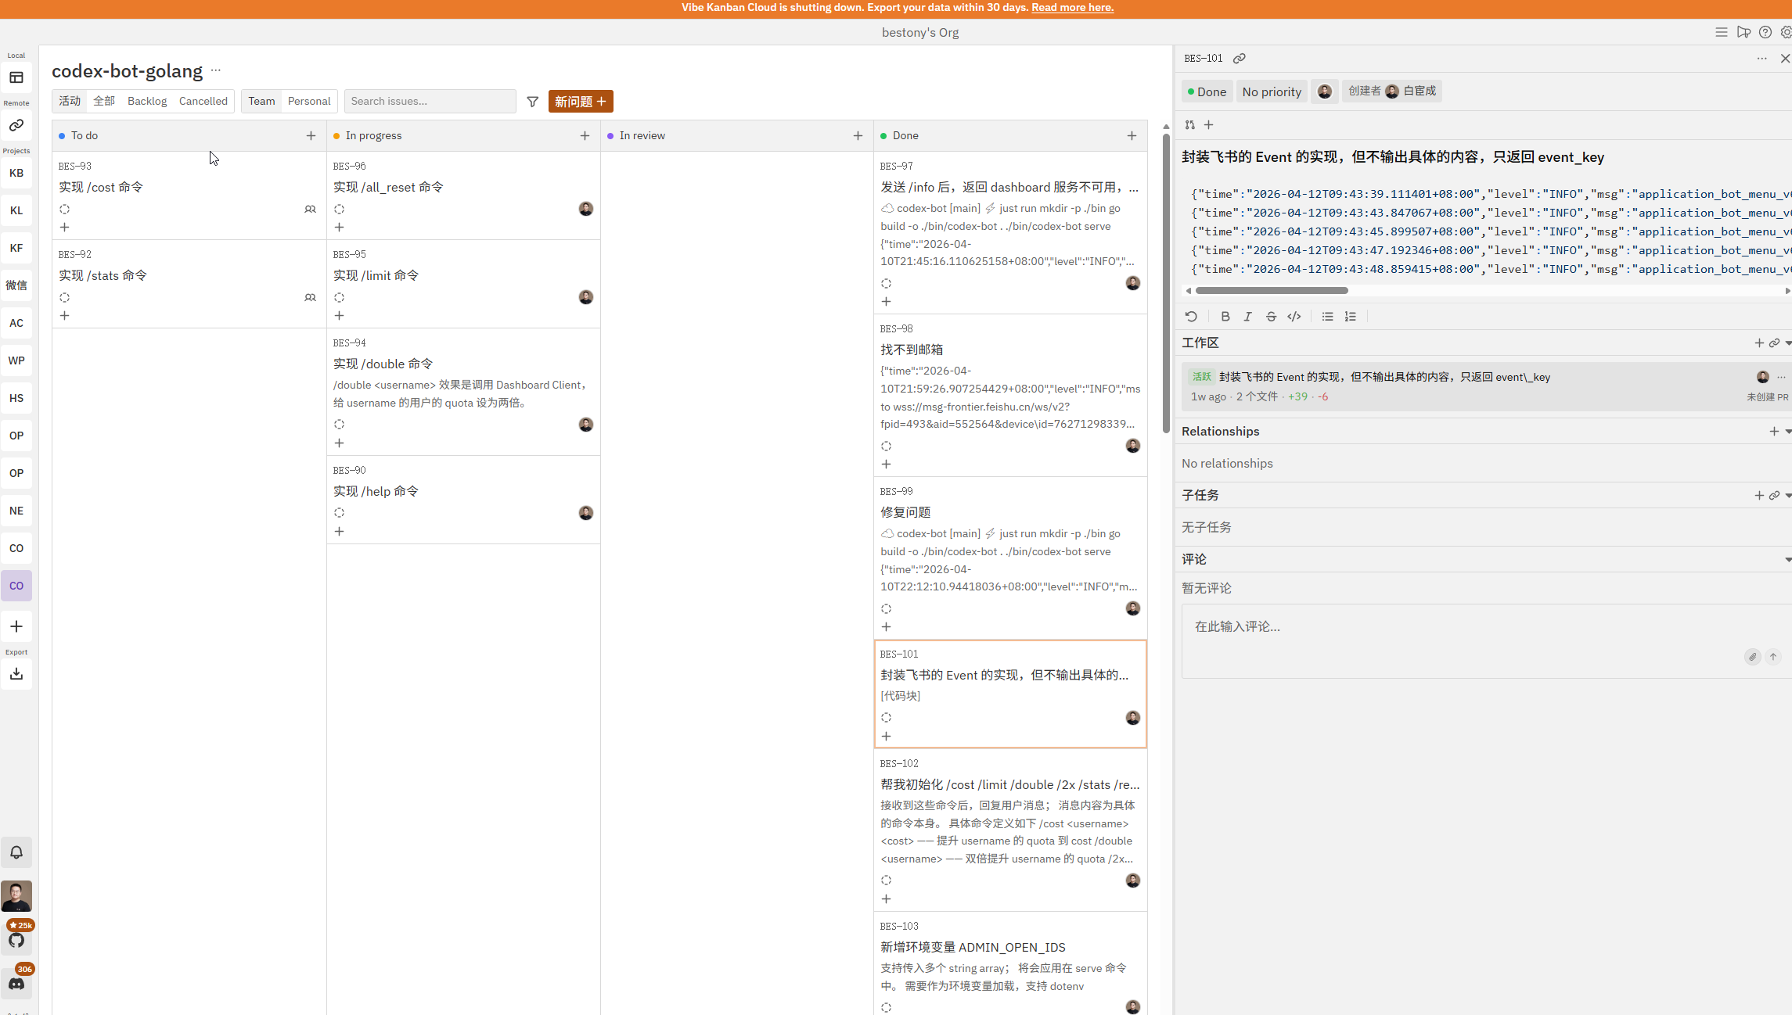Open the Read more here link
1792x1015 pixels.
tap(1072, 8)
